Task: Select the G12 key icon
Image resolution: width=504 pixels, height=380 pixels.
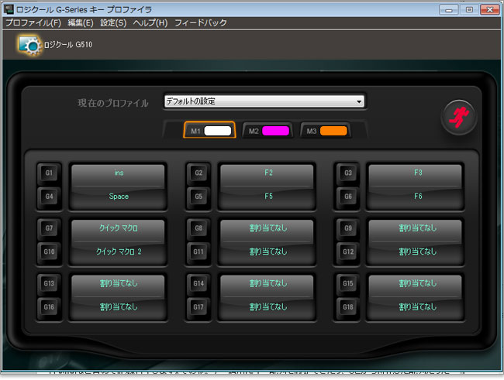Action: click(x=347, y=252)
